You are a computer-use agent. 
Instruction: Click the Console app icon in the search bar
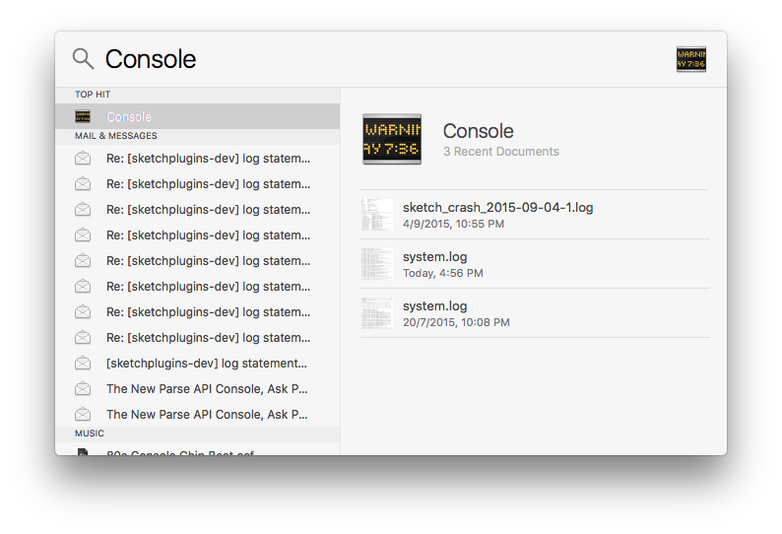click(690, 59)
